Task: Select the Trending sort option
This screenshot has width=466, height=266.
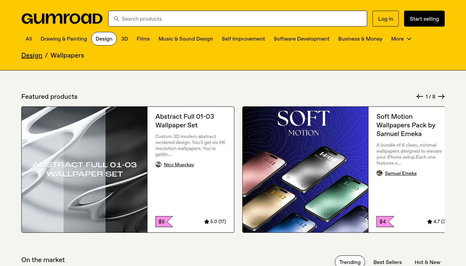Action: tap(350, 262)
